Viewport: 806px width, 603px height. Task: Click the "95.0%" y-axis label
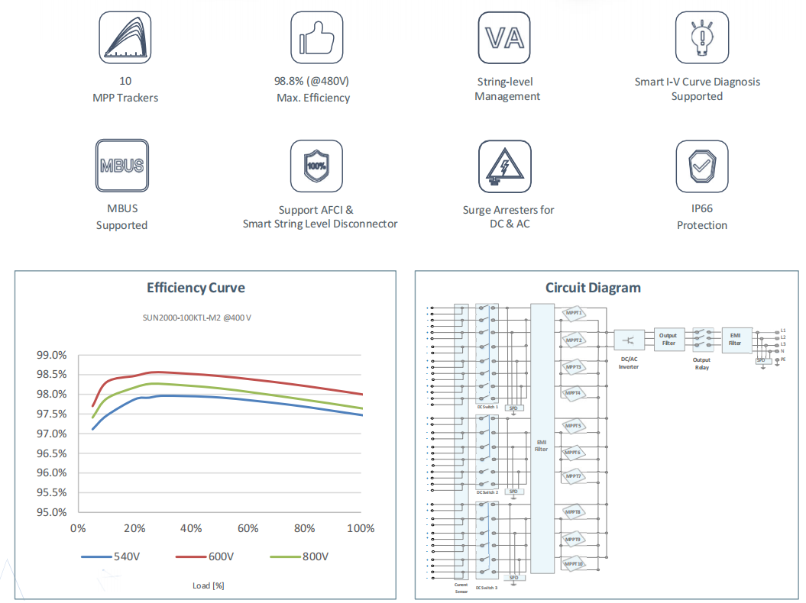[x=51, y=512]
